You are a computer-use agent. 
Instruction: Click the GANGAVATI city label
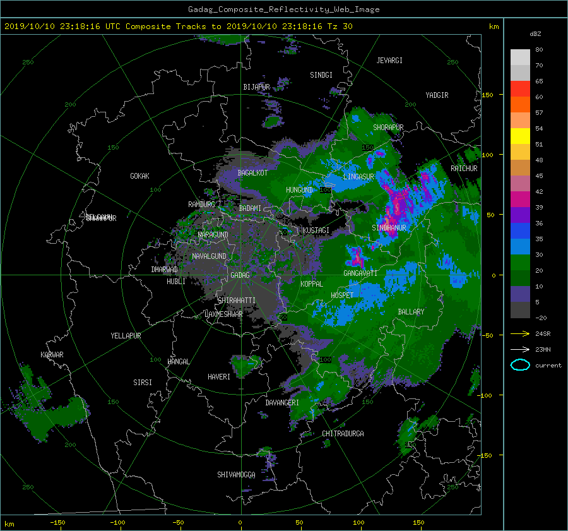(x=360, y=273)
